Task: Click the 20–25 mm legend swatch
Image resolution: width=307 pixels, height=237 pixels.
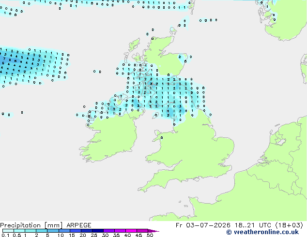Action: click(86, 231)
